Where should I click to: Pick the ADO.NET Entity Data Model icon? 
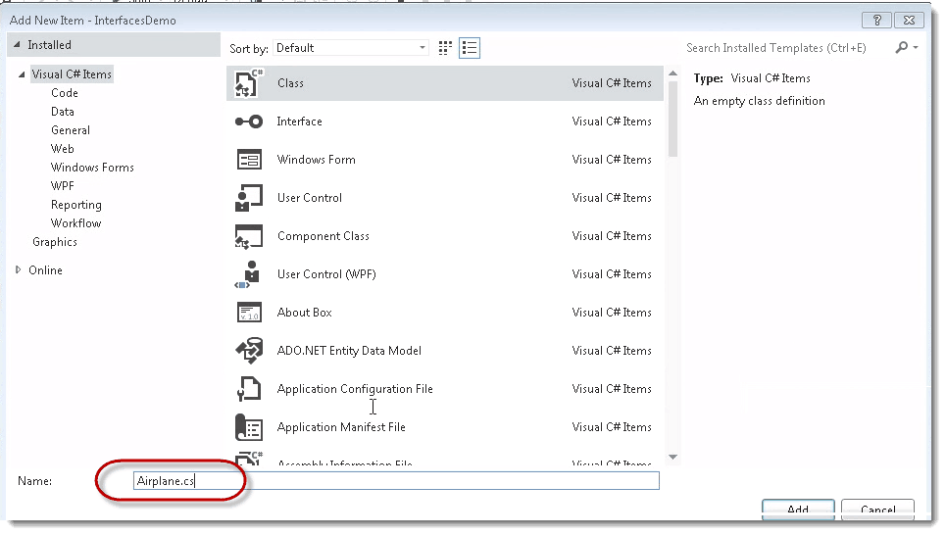[x=249, y=351]
